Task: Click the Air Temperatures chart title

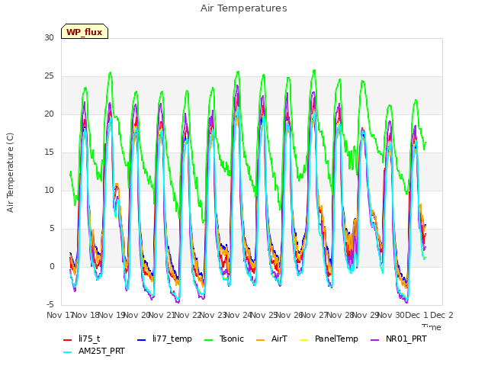Action: click(x=244, y=8)
